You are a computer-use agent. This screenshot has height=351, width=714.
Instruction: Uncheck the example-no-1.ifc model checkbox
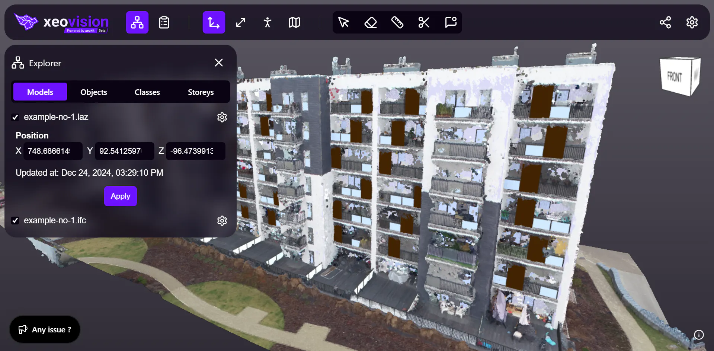(x=15, y=220)
